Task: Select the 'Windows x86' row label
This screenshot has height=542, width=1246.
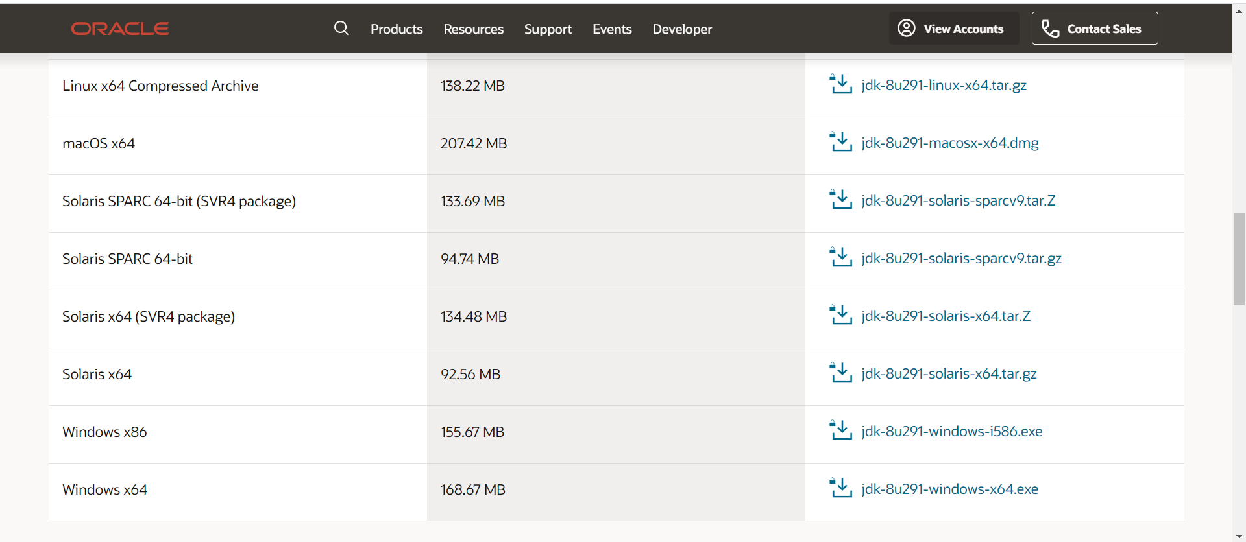Action: [104, 432]
